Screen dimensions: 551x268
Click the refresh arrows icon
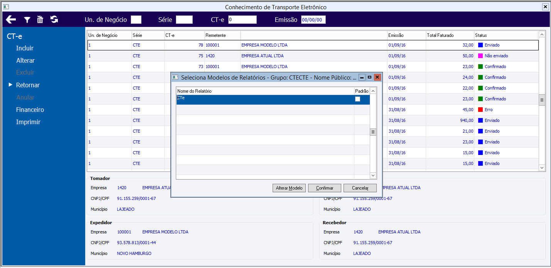(x=54, y=20)
